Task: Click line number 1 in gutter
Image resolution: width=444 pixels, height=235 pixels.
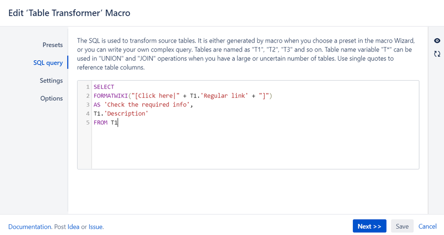Action: pos(88,87)
